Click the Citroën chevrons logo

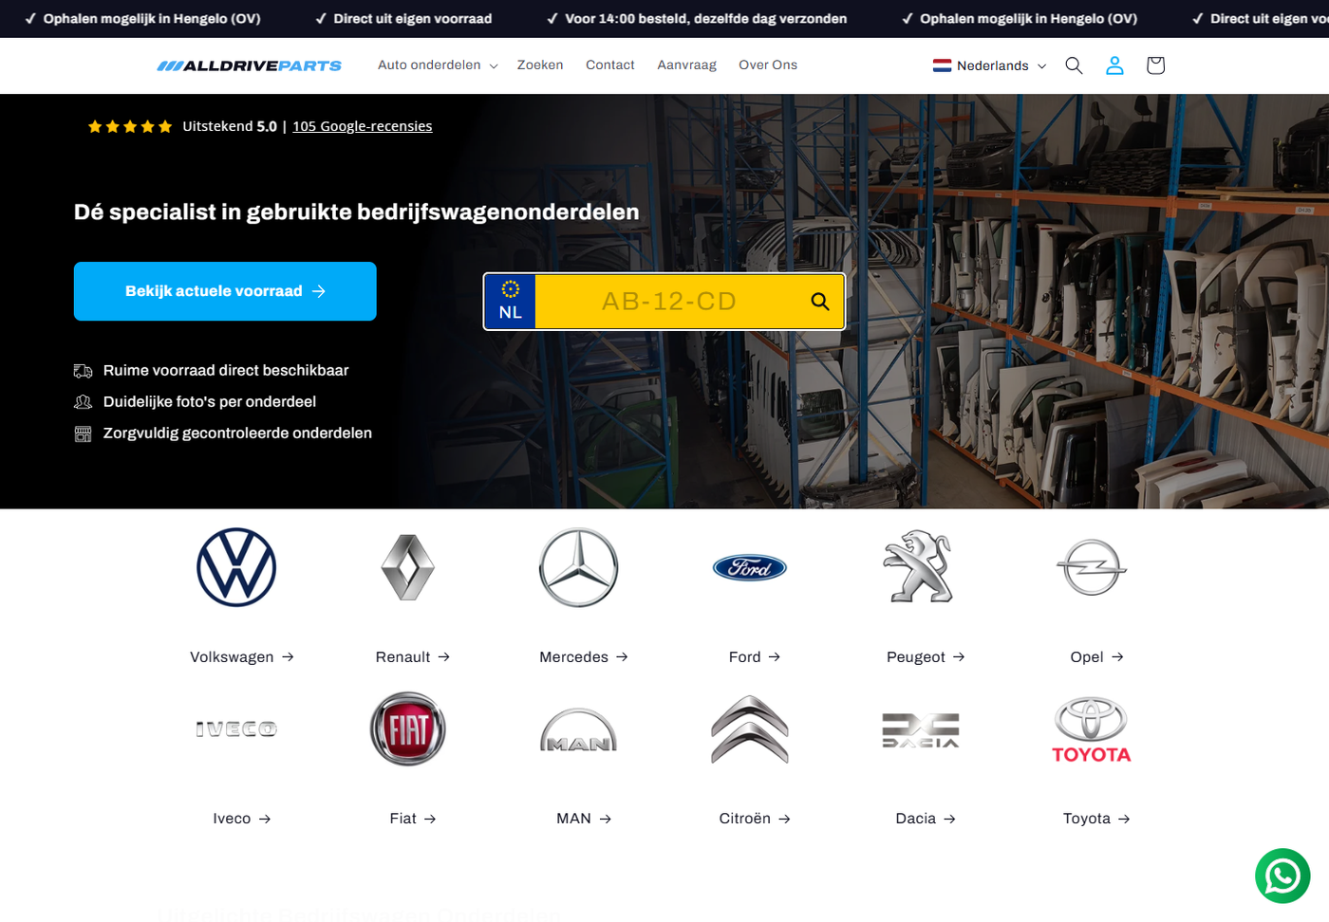point(750,728)
